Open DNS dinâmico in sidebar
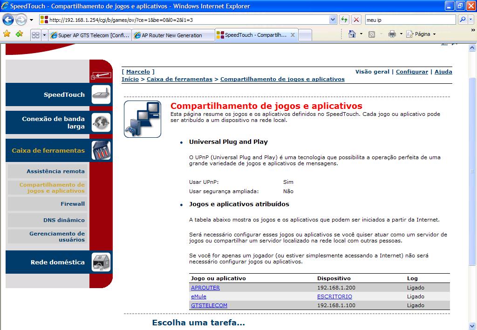 click(48, 220)
